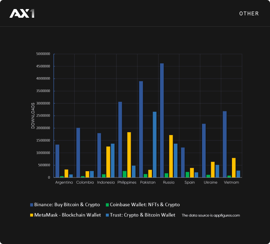Screen dimensions: 270x244
Task: Click the AX1 logo
Action: point(22,13)
